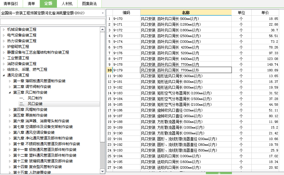Select code cell 9-170
The height and width of the screenshot is (175, 284).
(127, 19)
